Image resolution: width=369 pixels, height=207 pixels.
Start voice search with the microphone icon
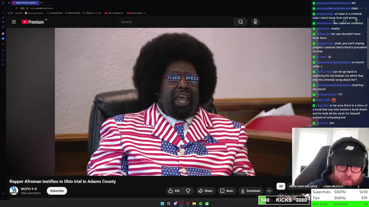[x=255, y=22]
